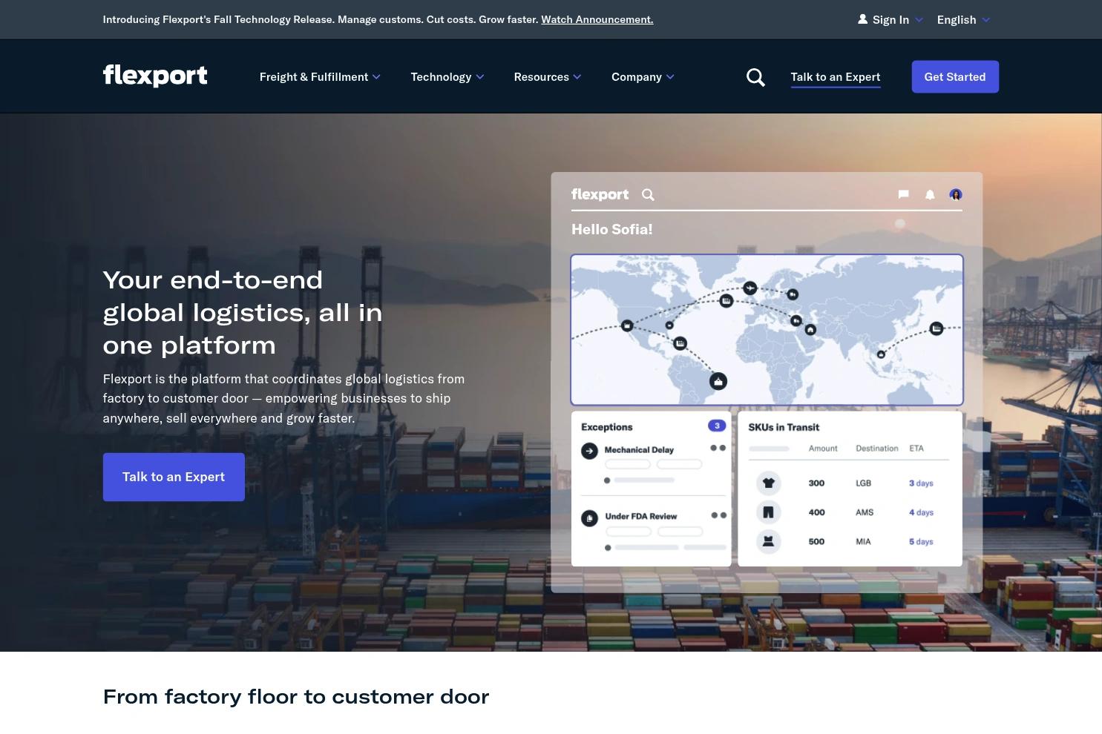Open the Company menu
Viewport: 1102px width, 734px height.
pyautogui.click(x=643, y=77)
